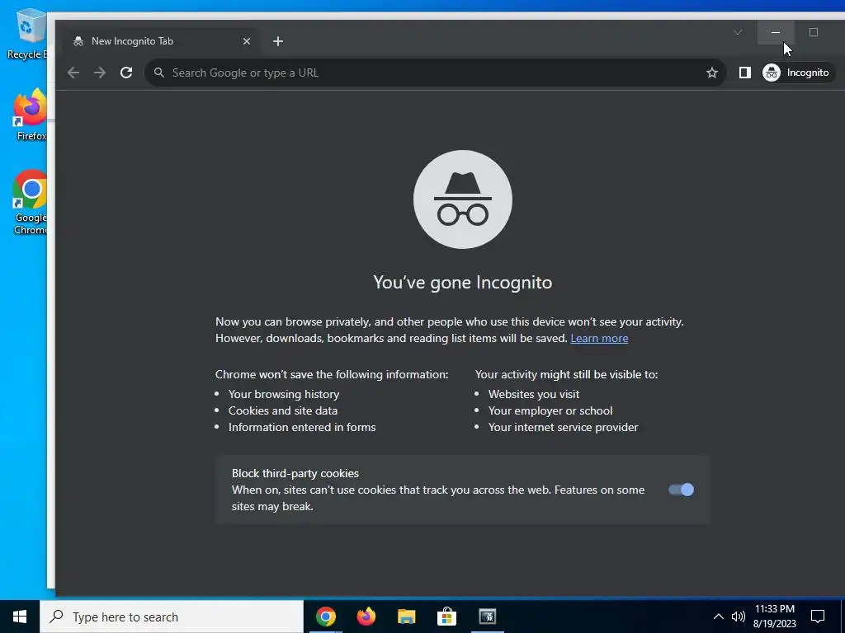The height and width of the screenshot is (633, 845).
Task: Close the New Incognito Tab
Action: 246,41
